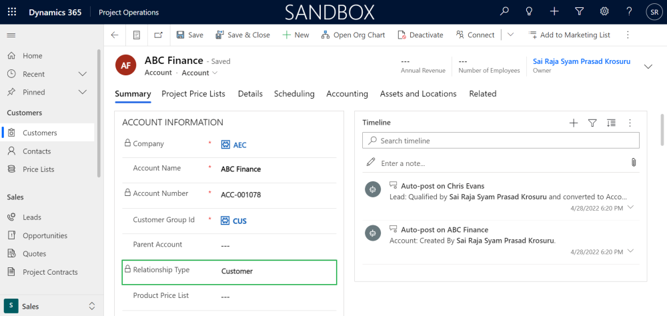Open the search magnifier in top bar

pos(504,11)
